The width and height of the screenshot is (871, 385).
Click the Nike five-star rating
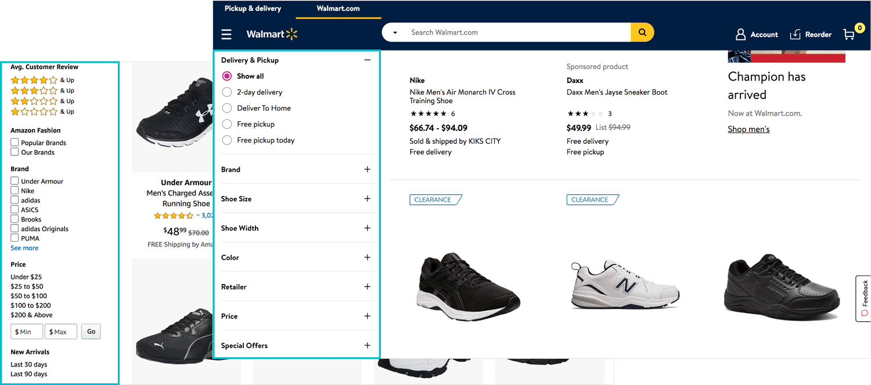(x=429, y=114)
